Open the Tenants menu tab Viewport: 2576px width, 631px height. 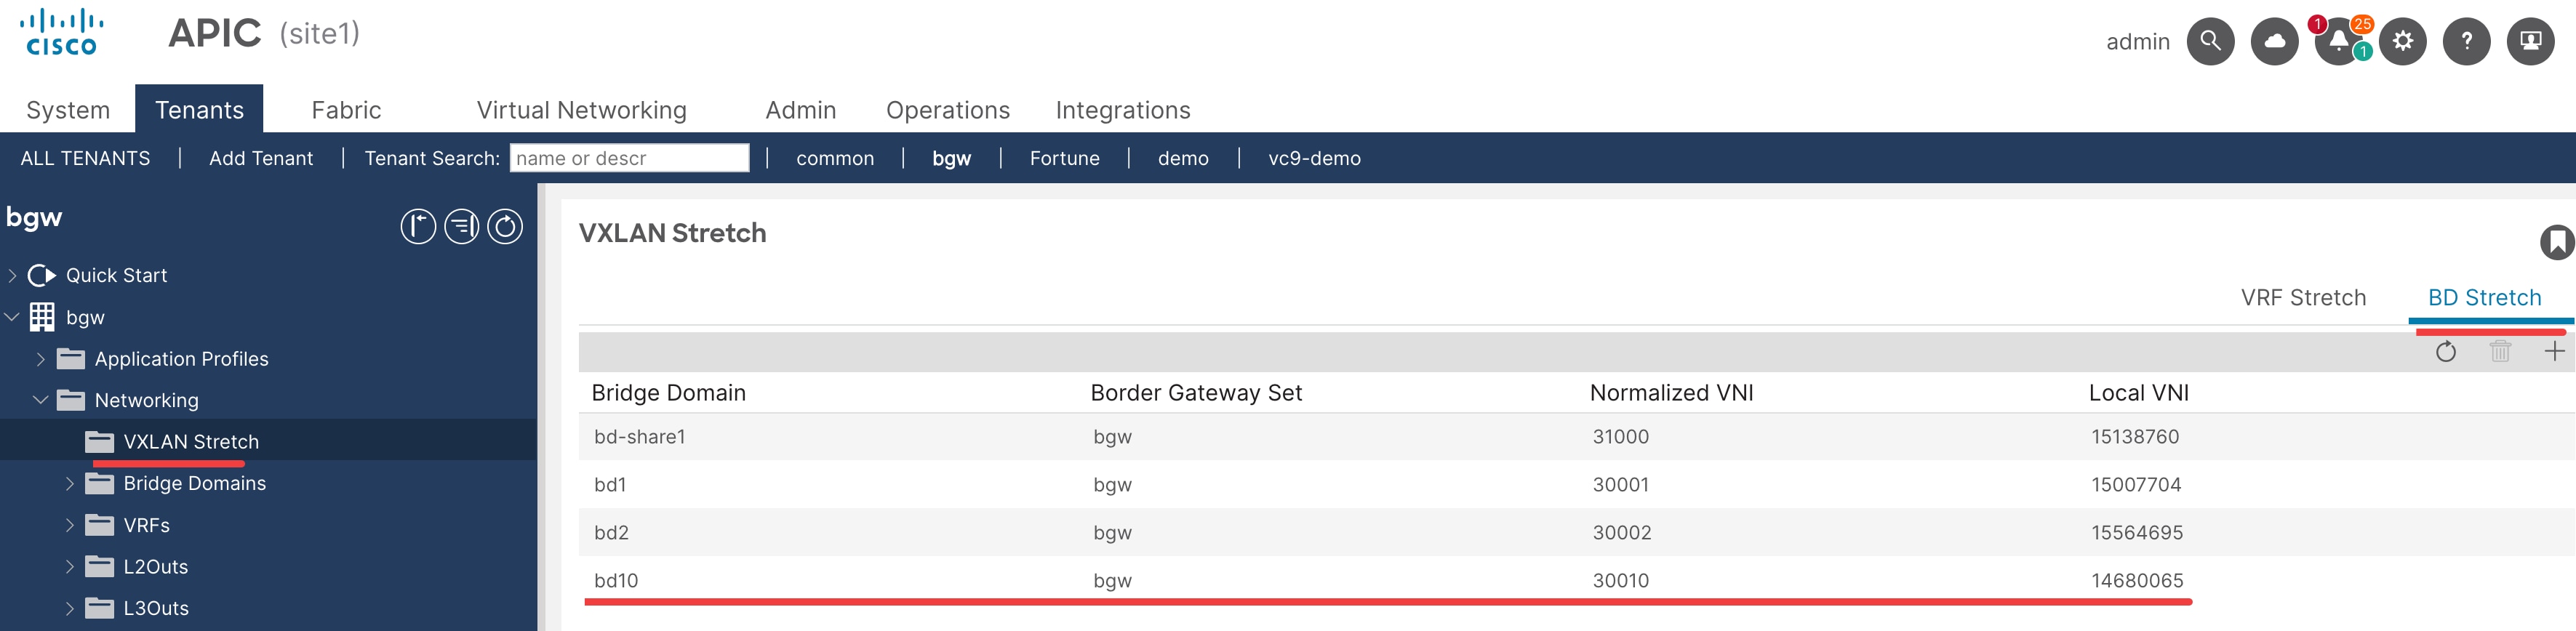(x=199, y=109)
